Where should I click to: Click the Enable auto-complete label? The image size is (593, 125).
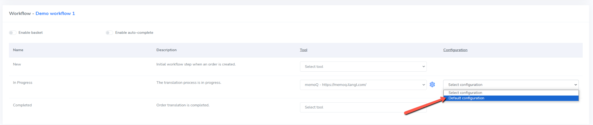134,33
